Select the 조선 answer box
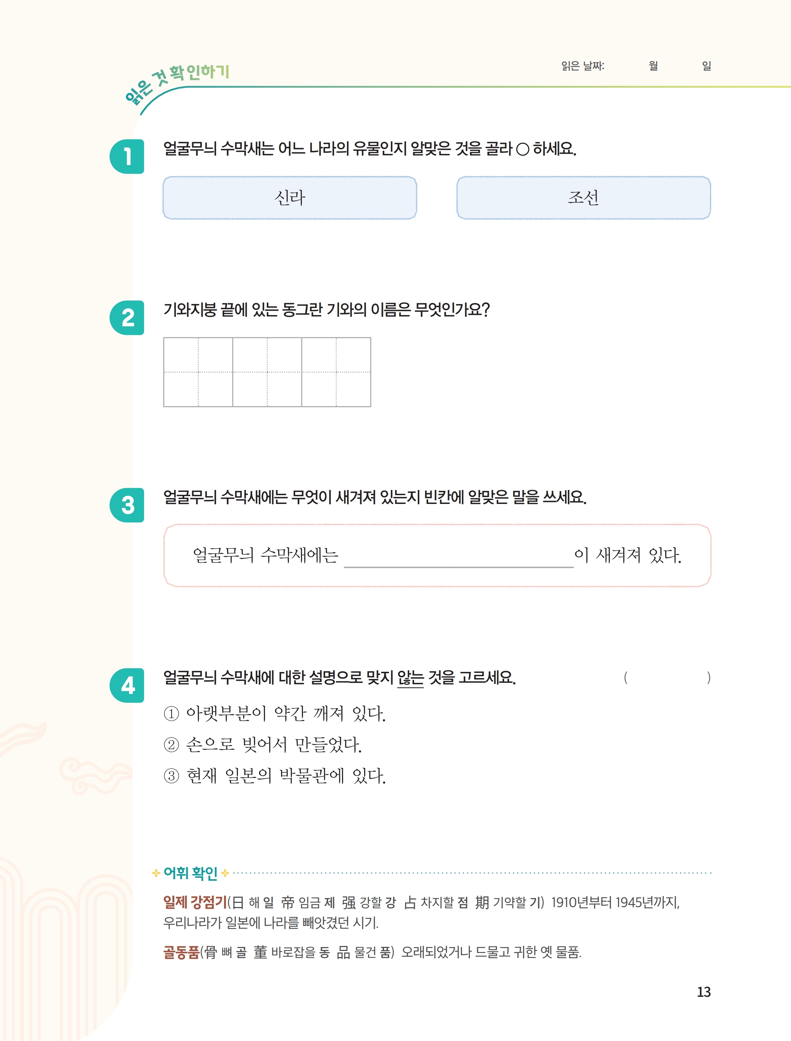Image resolution: width=791 pixels, height=1041 pixels. (x=583, y=198)
